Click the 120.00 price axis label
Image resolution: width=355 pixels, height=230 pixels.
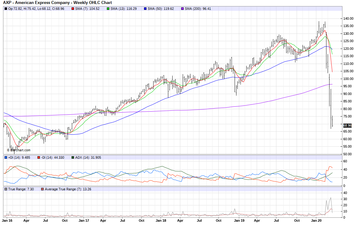click(348, 49)
